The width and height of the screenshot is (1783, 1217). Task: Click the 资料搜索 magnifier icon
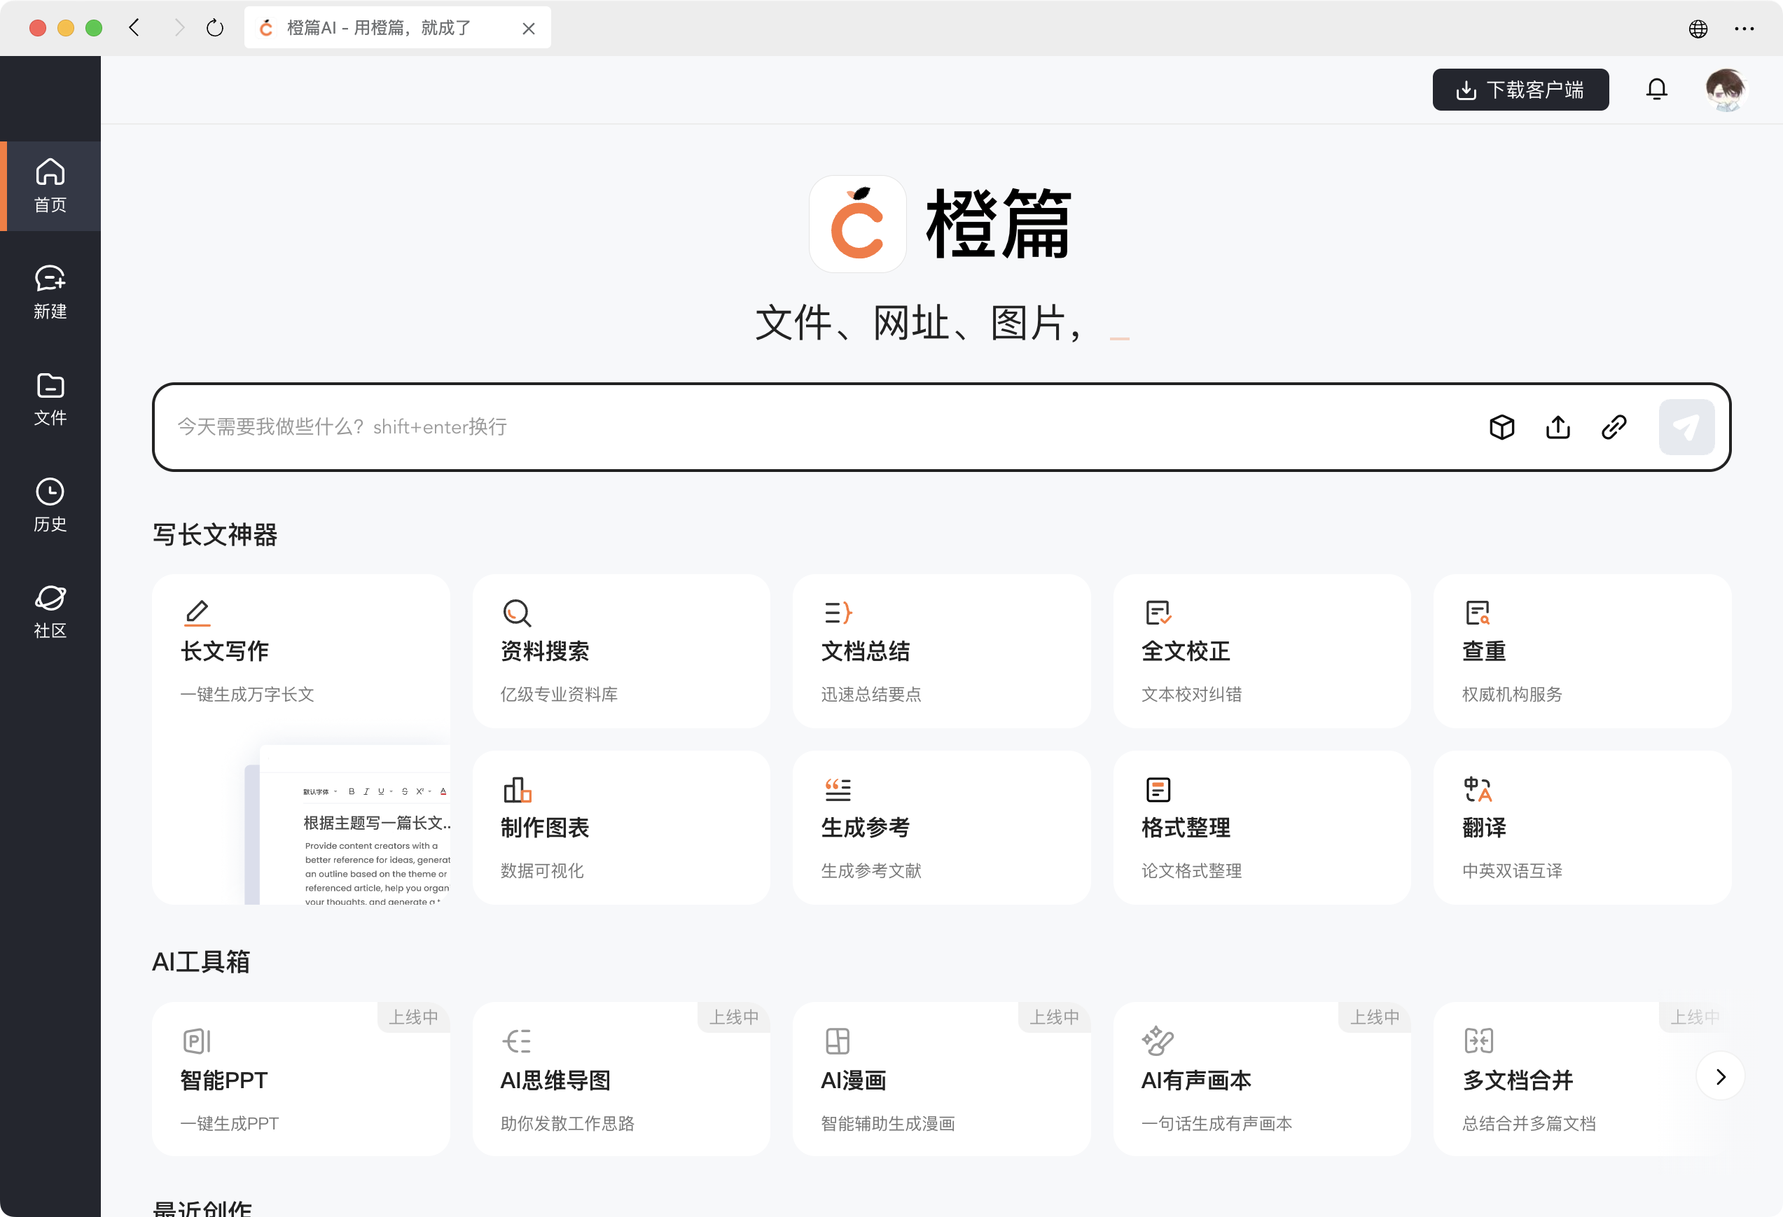point(517,613)
